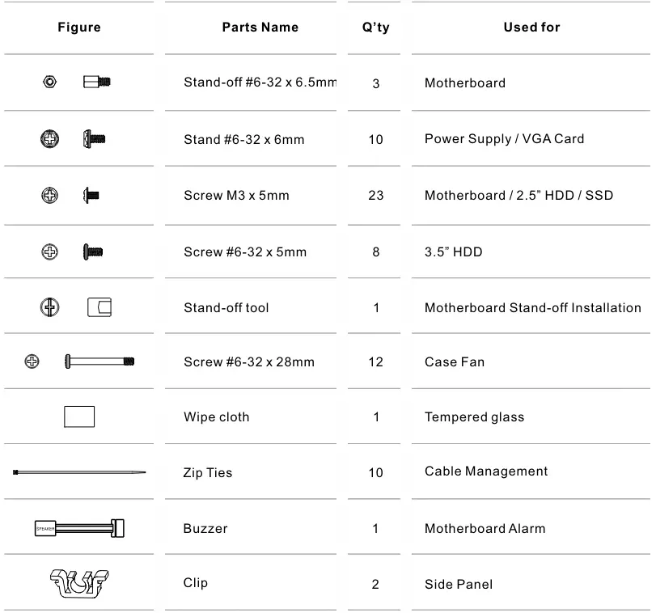Image resolution: width=656 pixels, height=613 pixels.
Task: Click the "Used for" column header
Action: pyautogui.click(x=531, y=27)
